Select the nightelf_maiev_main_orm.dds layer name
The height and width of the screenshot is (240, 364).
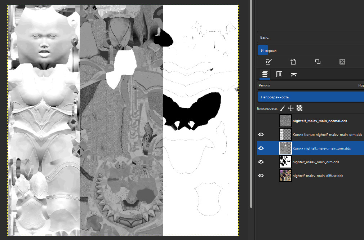coord(316,162)
